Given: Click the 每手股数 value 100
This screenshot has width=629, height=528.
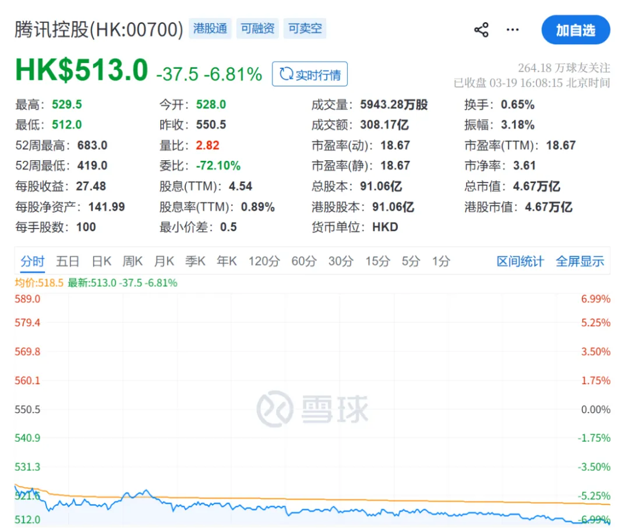Looking at the screenshot, I should click(x=86, y=227).
